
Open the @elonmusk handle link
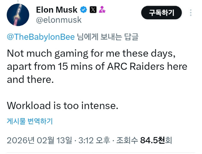click(59, 20)
